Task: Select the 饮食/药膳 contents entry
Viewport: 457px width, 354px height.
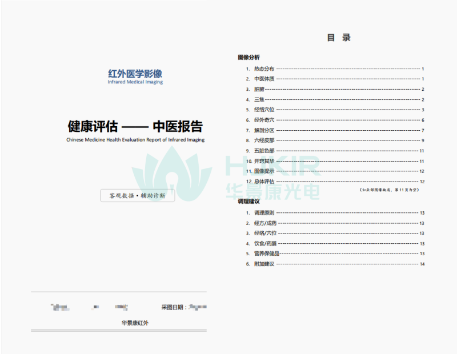Action: tap(265, 244)
